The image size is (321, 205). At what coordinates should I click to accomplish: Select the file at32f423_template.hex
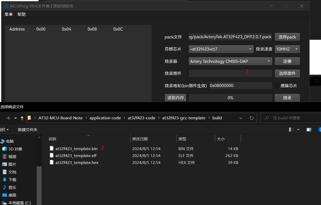click(77, 162)
